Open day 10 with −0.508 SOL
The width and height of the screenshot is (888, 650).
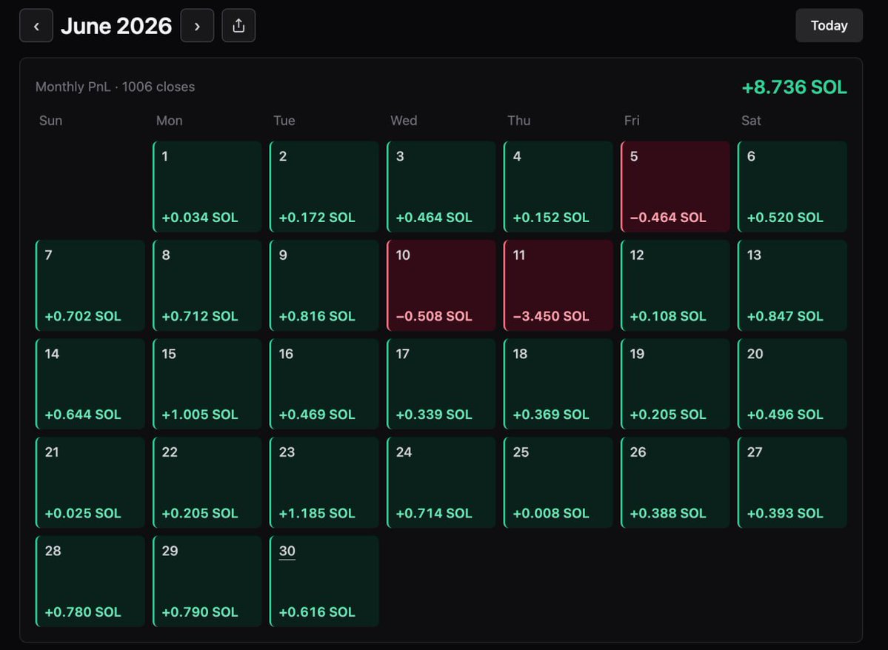(x=441, y=285)
